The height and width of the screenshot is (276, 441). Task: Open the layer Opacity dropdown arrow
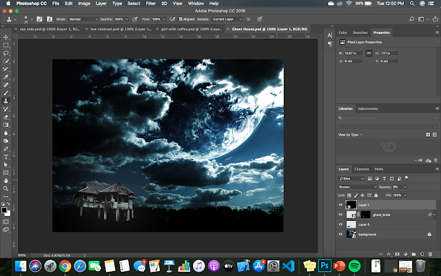(405, 187)
